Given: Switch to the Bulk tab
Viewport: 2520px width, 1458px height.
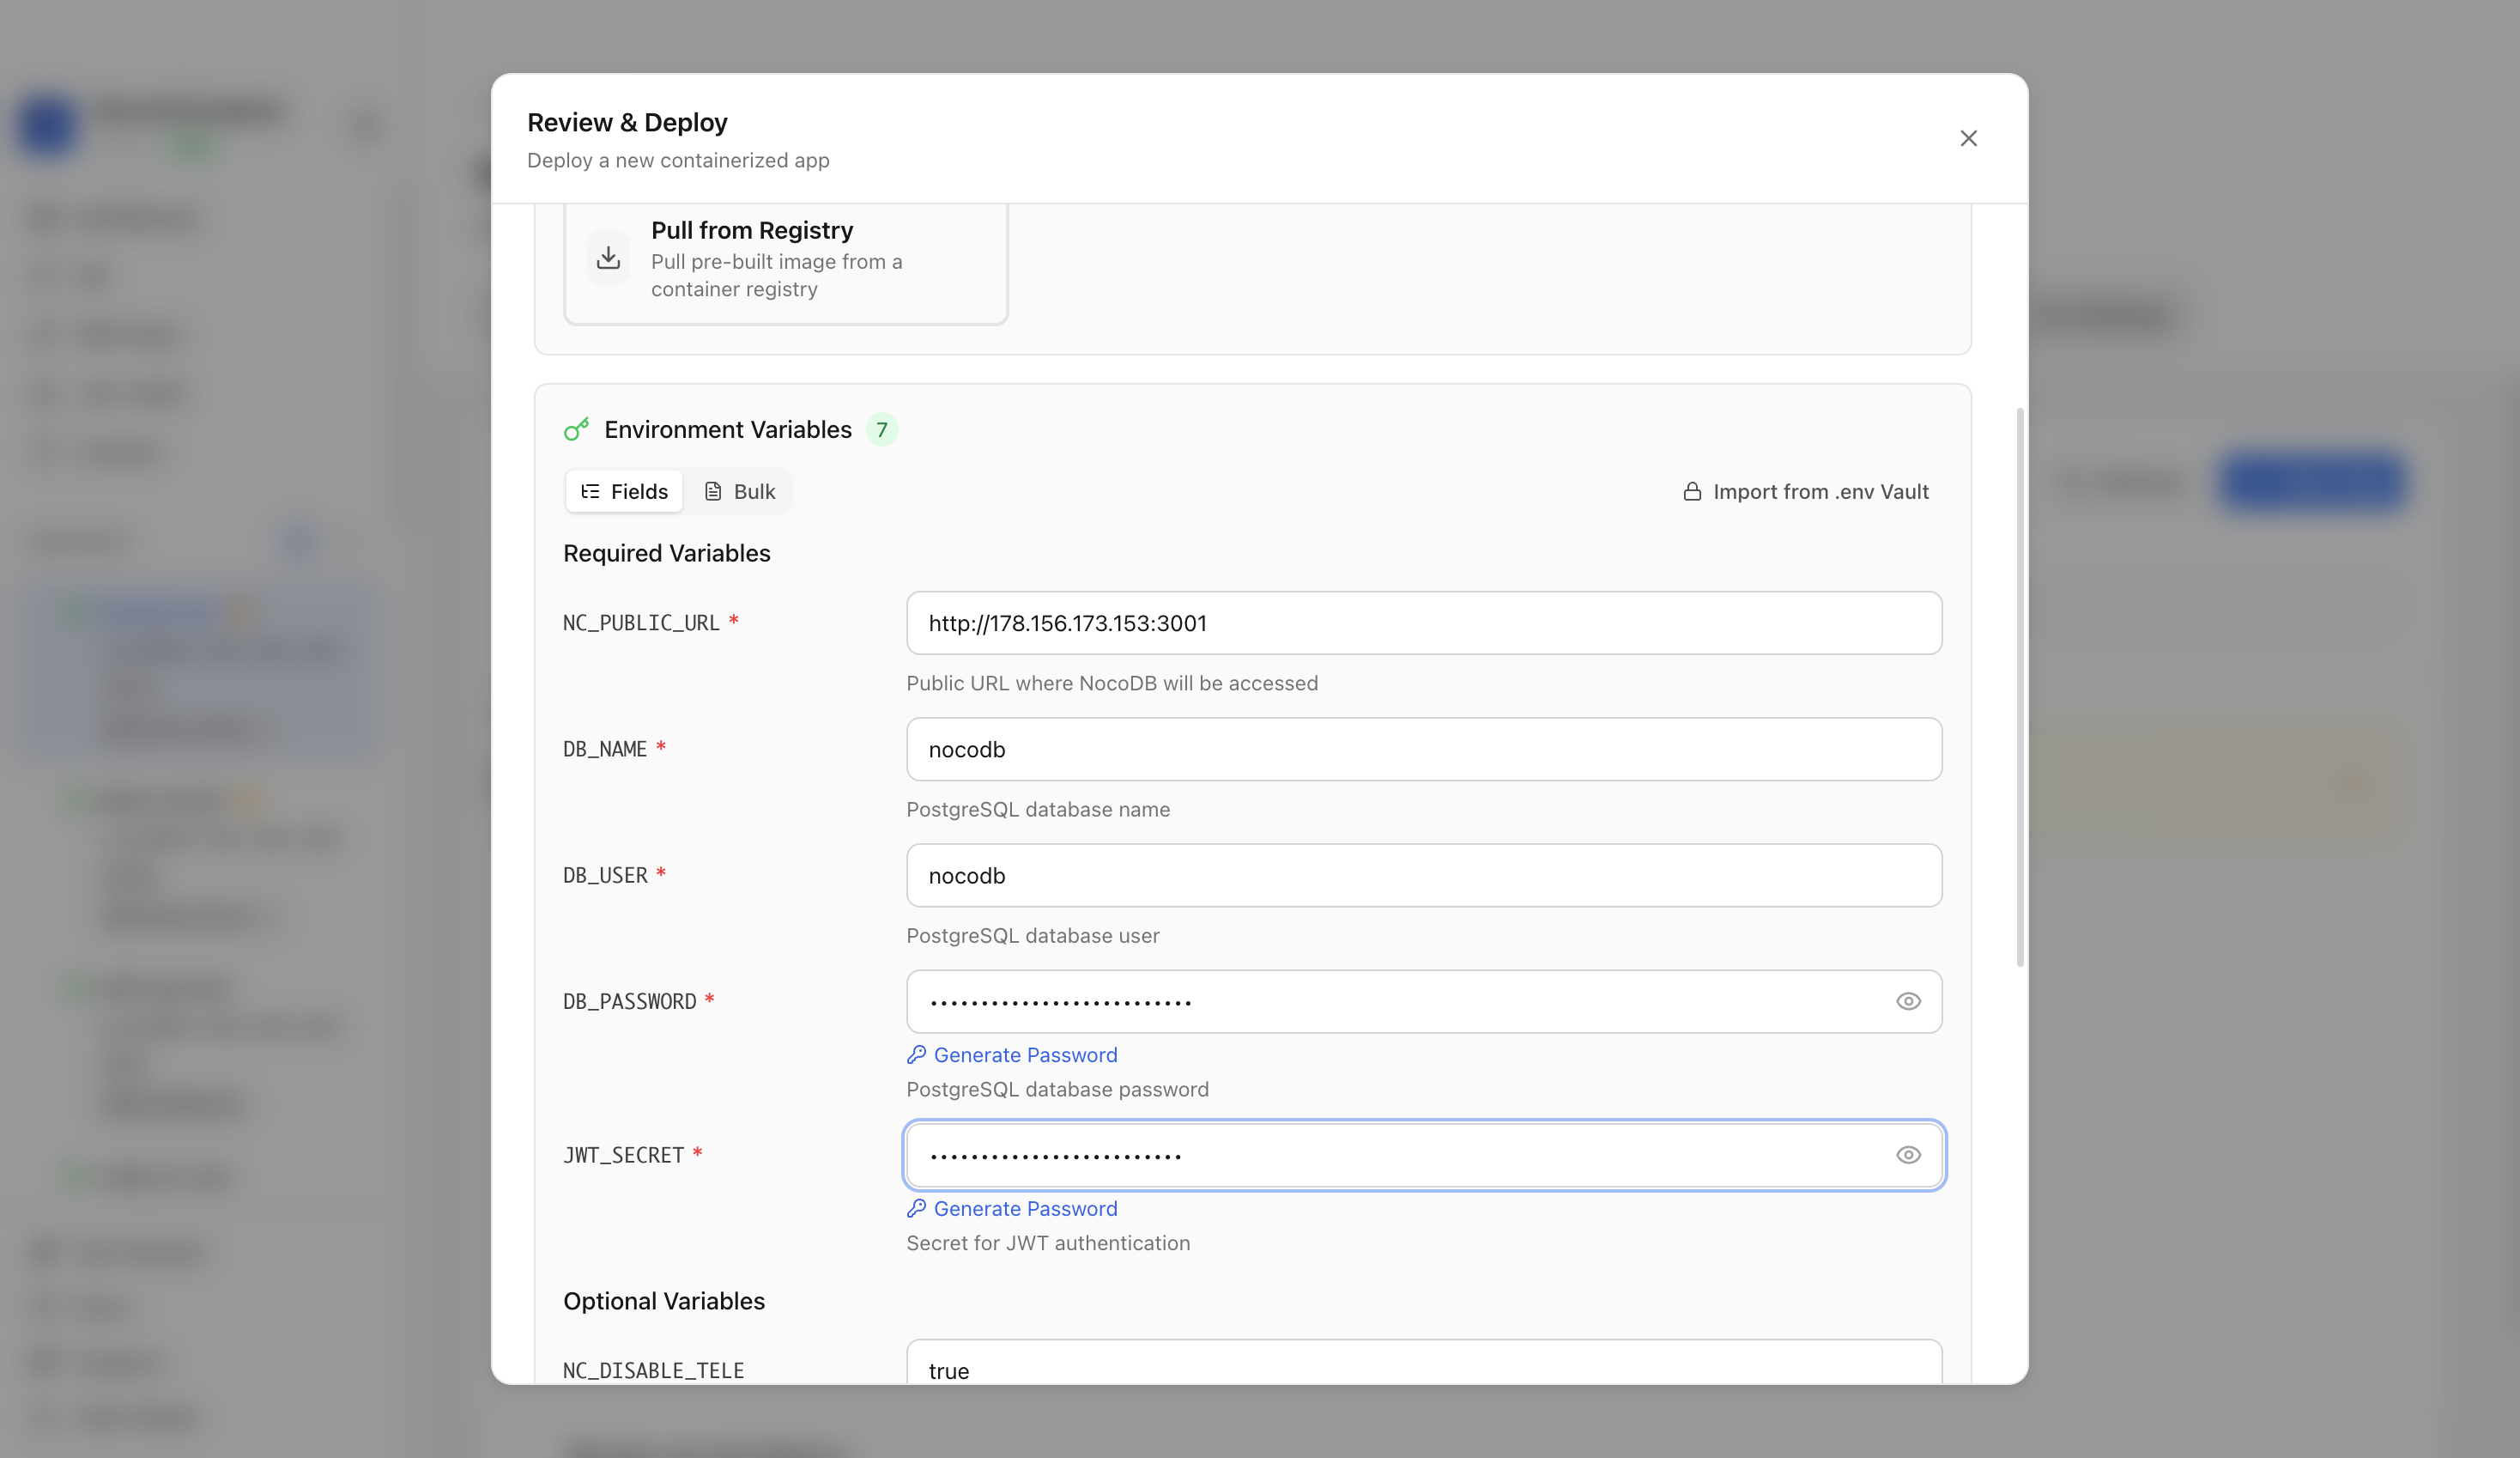Looking at the screenshot, I should tap(740, 491).
